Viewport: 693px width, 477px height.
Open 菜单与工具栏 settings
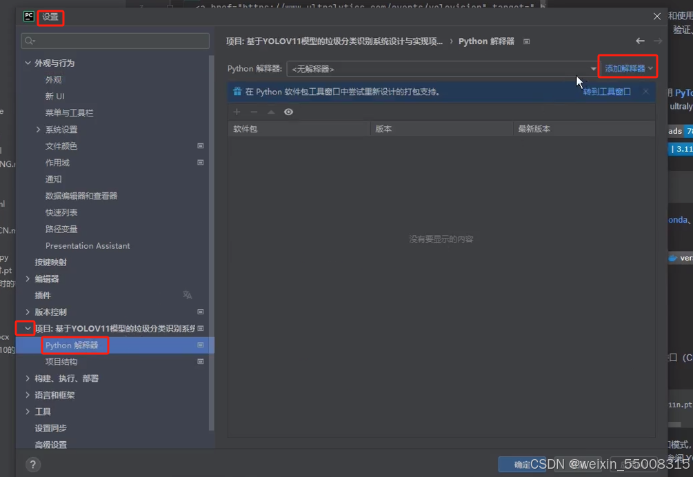(70, 113)
